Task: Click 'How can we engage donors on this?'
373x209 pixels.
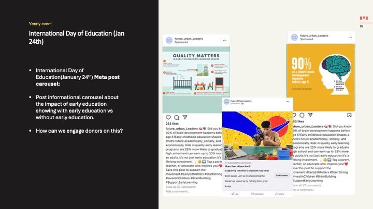Action: (x=79, y=131)
